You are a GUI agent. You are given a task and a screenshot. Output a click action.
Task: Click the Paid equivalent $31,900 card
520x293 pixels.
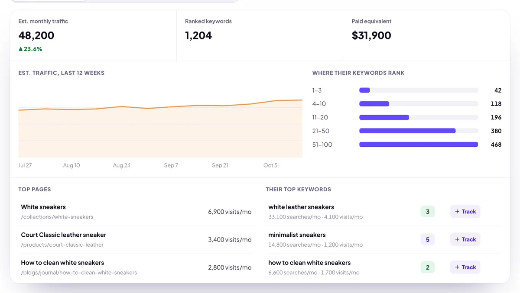[426, 35]
